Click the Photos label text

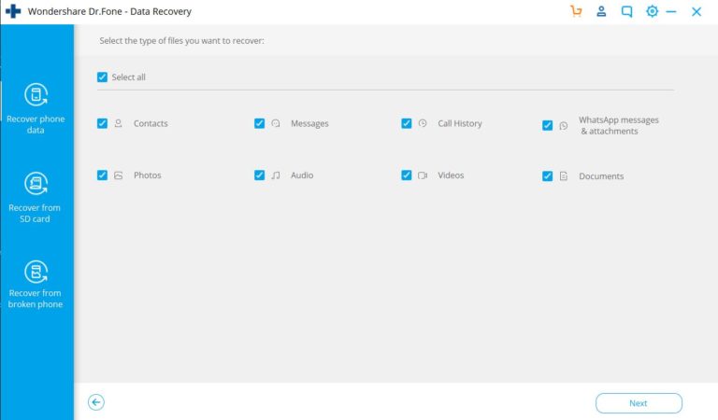pyautogui.click(x=148, y=175)
